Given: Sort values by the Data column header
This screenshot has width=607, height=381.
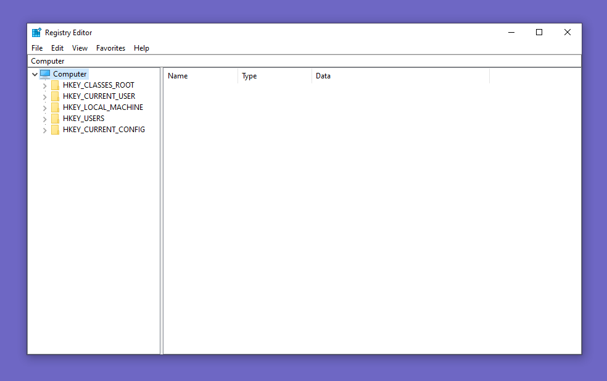Looking at the screenshot, I should click(400, 76).
